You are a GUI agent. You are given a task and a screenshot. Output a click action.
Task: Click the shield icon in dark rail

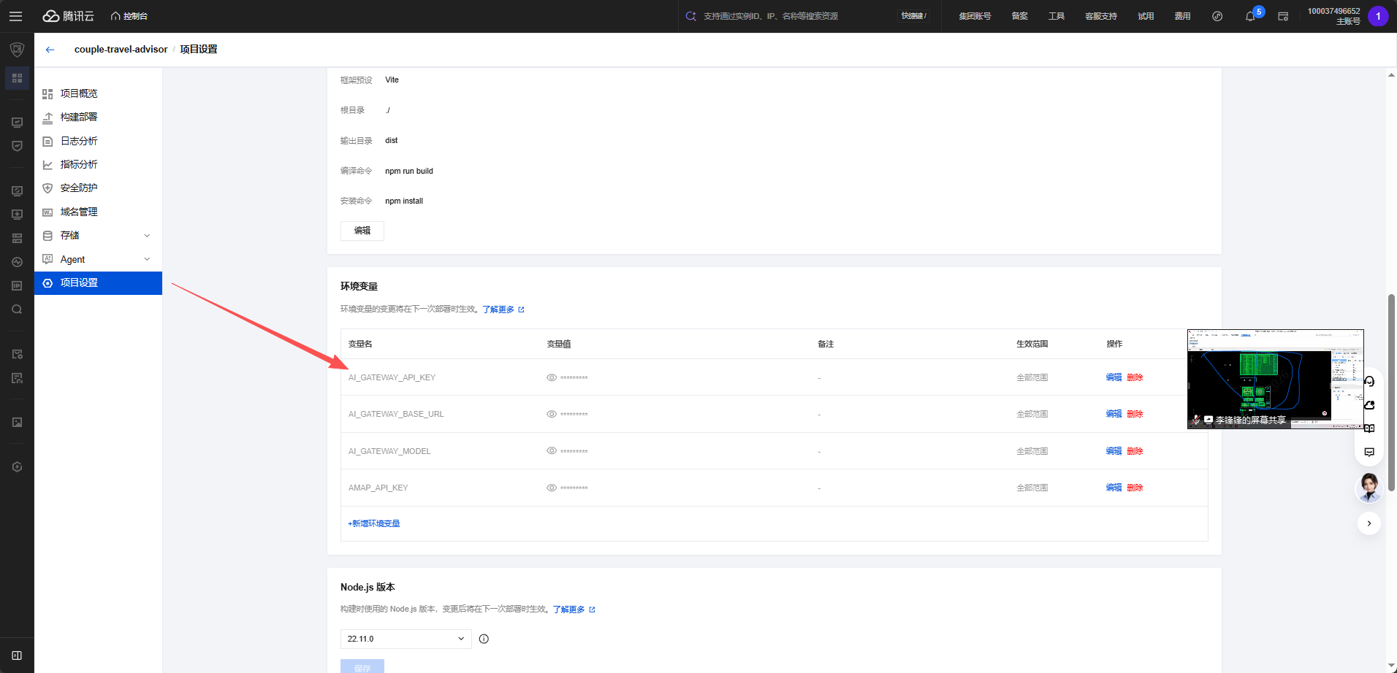[x=17, y=50]
